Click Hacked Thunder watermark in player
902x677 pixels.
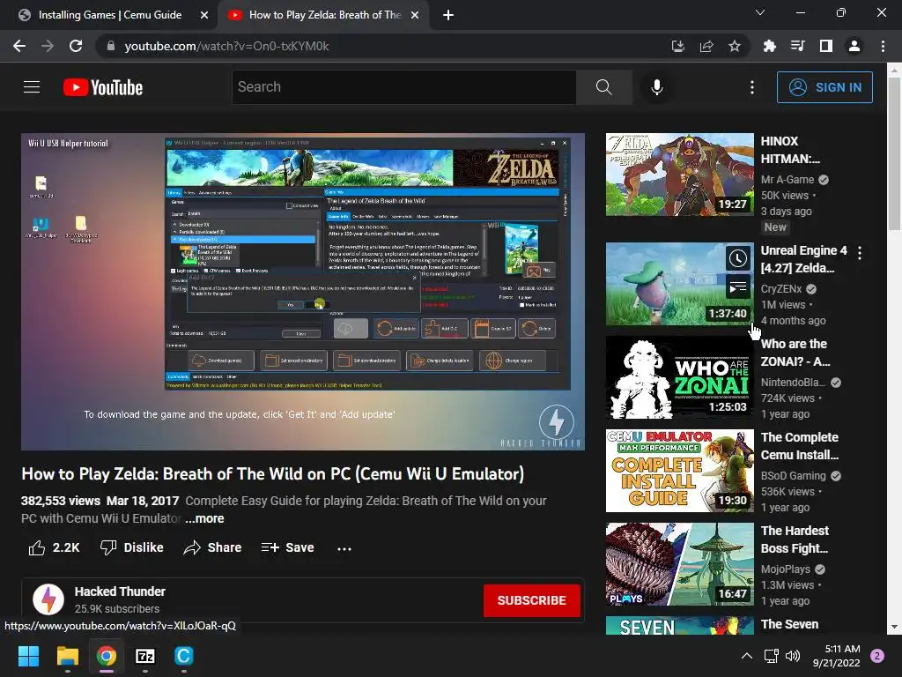[557, 422]
